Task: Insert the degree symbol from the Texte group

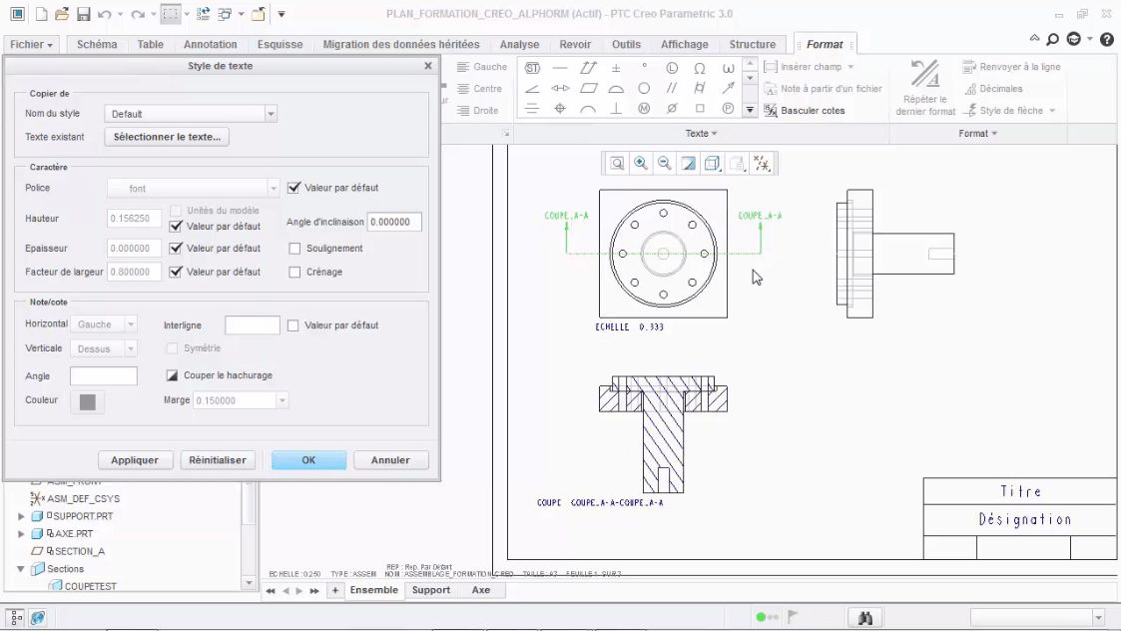Action: click(x=644, y=68)
